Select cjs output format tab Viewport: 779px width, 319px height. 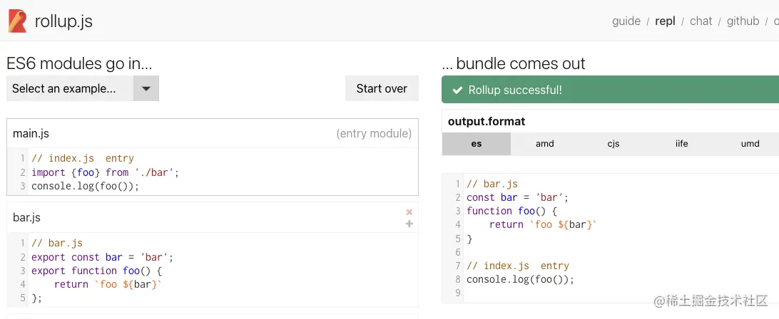[613, 144]
